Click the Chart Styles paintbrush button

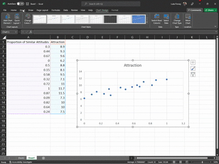coord(193,68)
